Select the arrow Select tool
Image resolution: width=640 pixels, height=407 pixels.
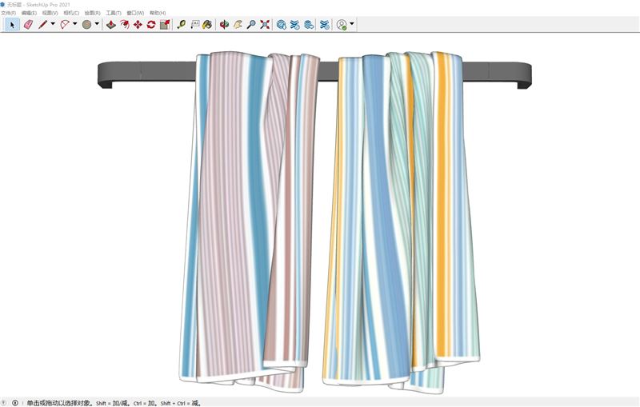tap(12, 25)
